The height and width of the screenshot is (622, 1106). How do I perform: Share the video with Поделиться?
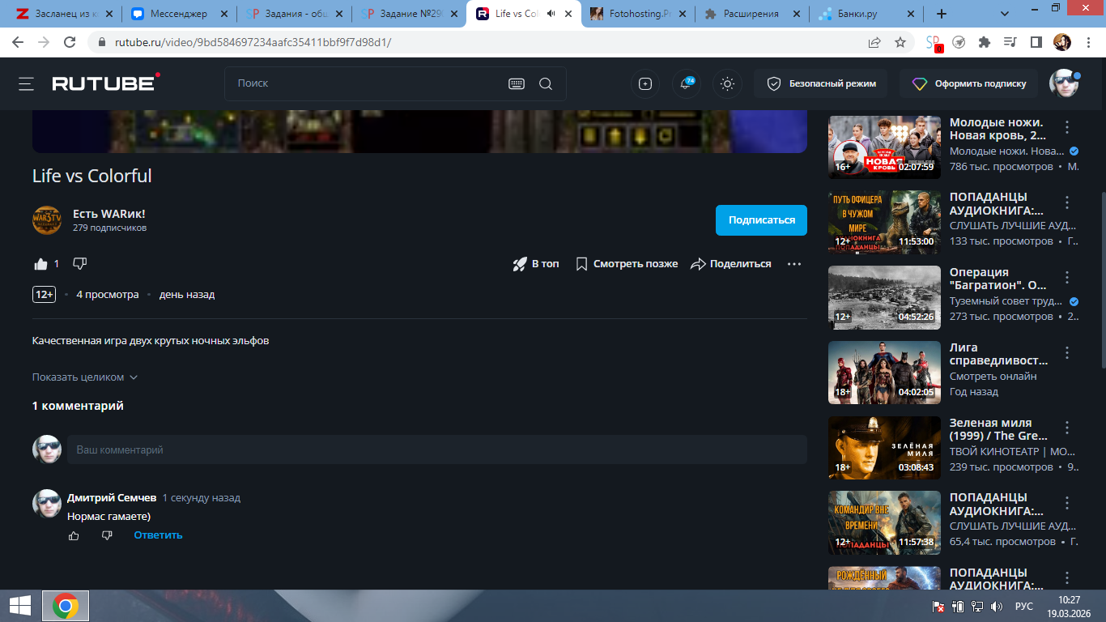click(x=730, y=264)
